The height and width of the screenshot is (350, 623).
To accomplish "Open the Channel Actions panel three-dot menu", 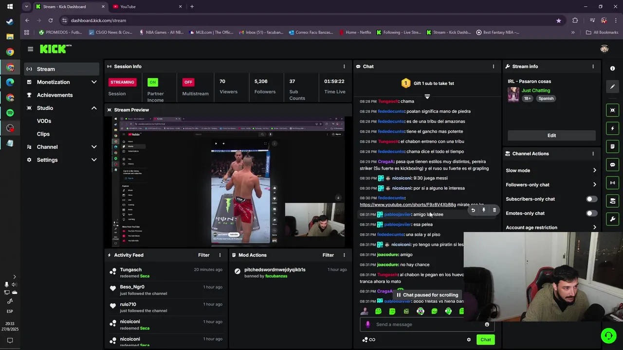I will point(593,154).
